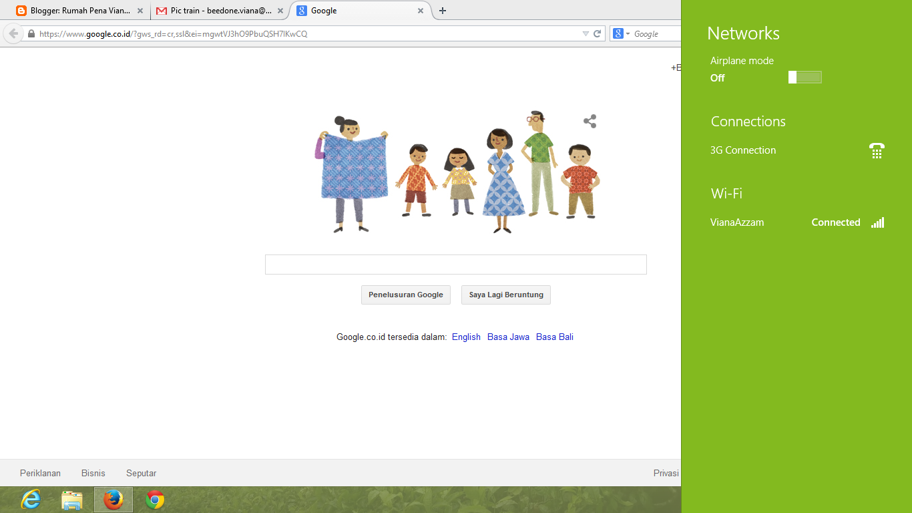This screenshot has width=912, height=513.
Task: Choose the Basa Bali language link
Action: 555,337
